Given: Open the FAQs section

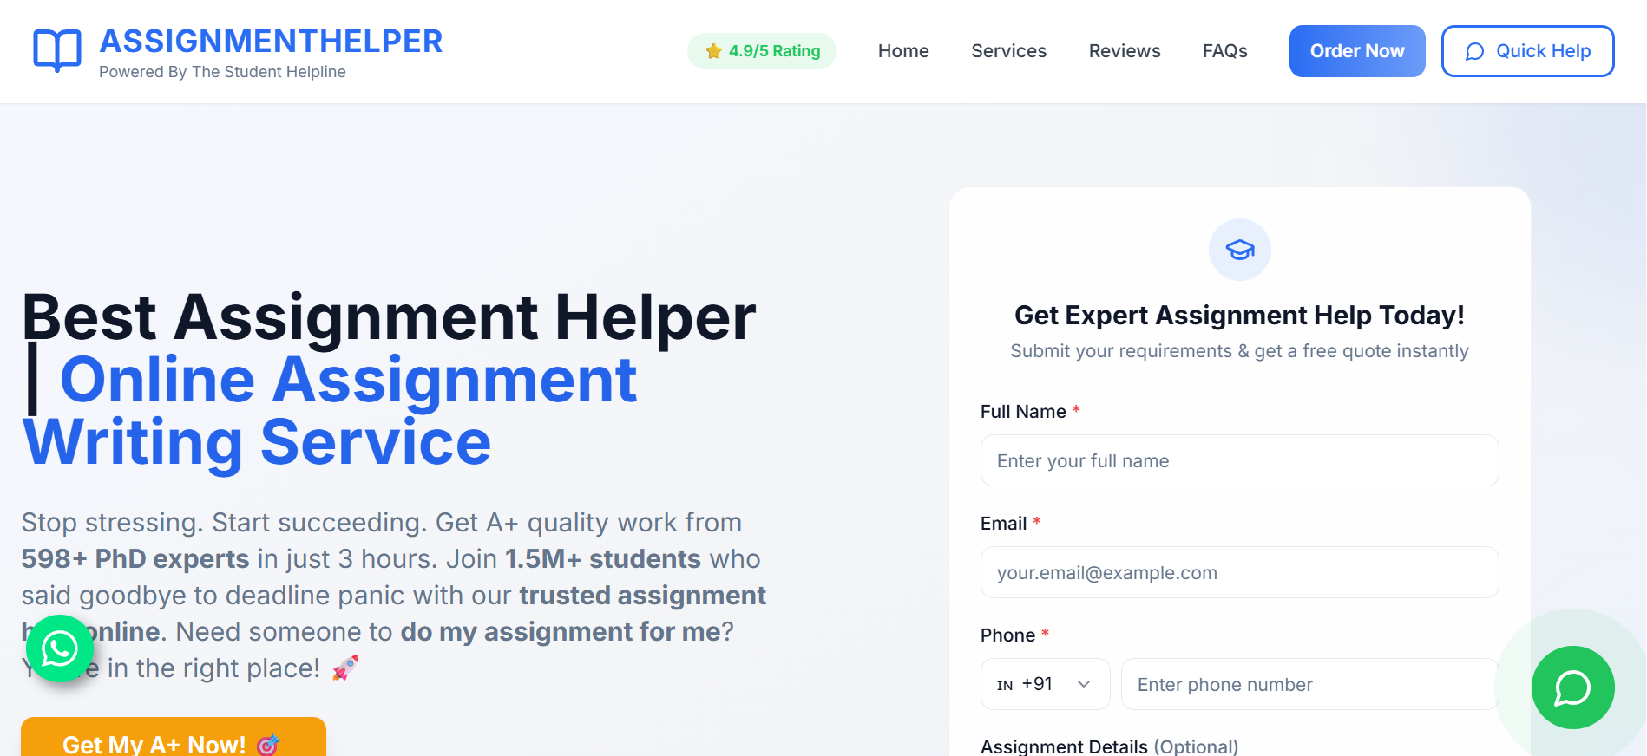Looking at the screenshot, I should (1225, 51).
